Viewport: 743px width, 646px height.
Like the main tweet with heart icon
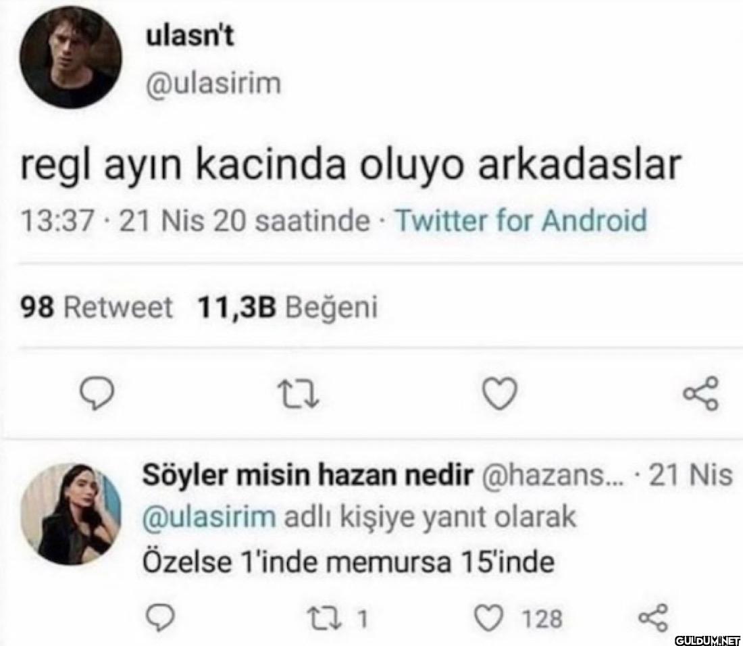[x=501, y=393]
